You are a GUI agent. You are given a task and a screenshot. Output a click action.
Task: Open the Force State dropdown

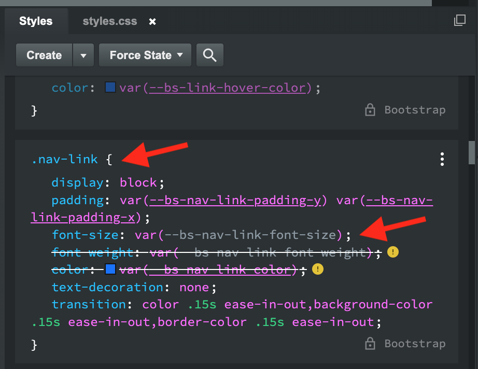145,55
